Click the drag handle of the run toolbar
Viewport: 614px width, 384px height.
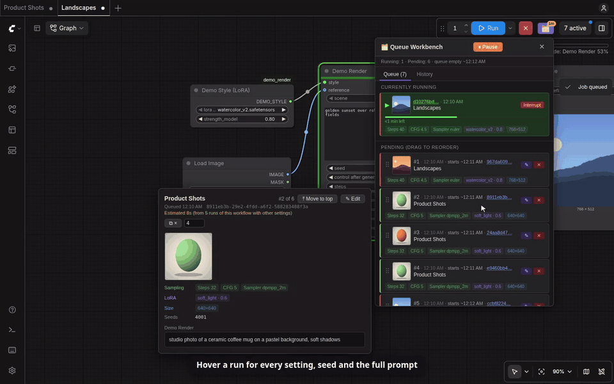(443, 28)
